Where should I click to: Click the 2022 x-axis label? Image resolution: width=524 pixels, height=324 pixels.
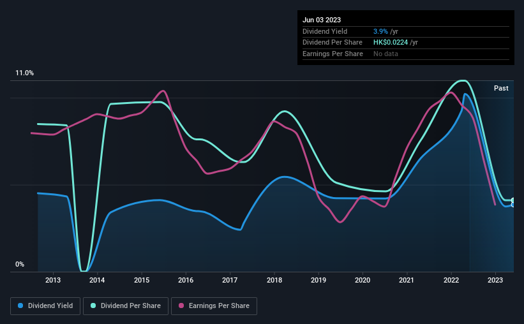451,280
